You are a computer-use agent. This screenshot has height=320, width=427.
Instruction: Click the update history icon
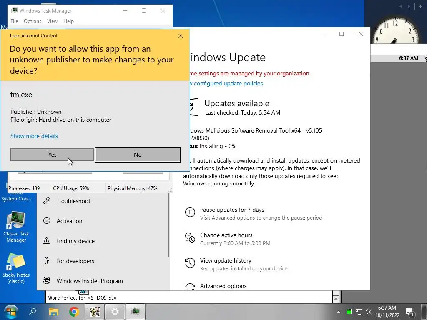click(190, 263)
